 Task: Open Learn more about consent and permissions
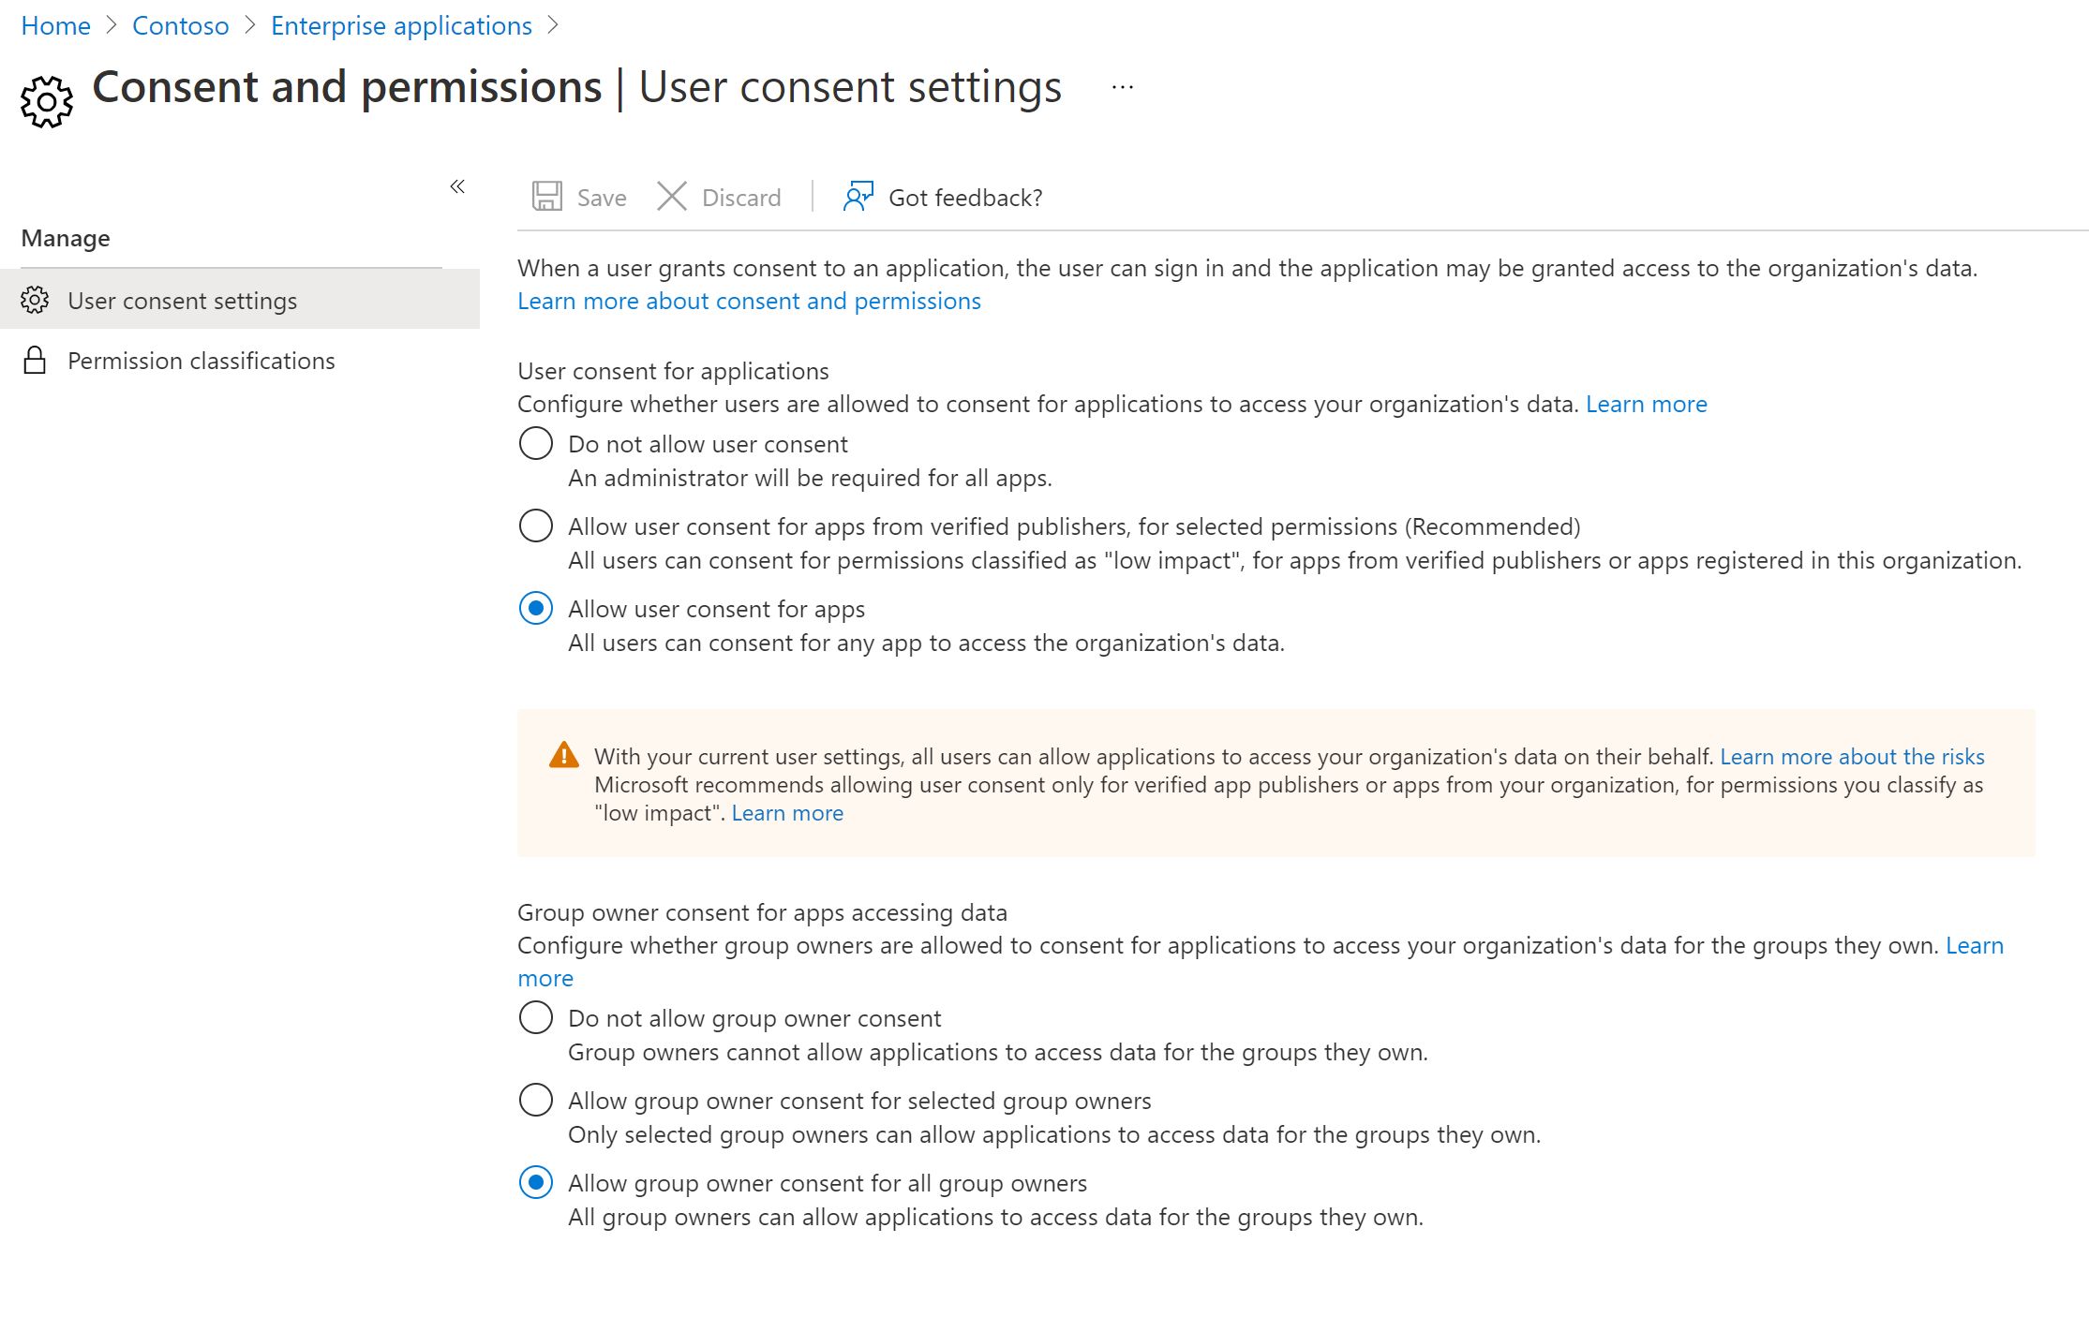click(749, 301)
